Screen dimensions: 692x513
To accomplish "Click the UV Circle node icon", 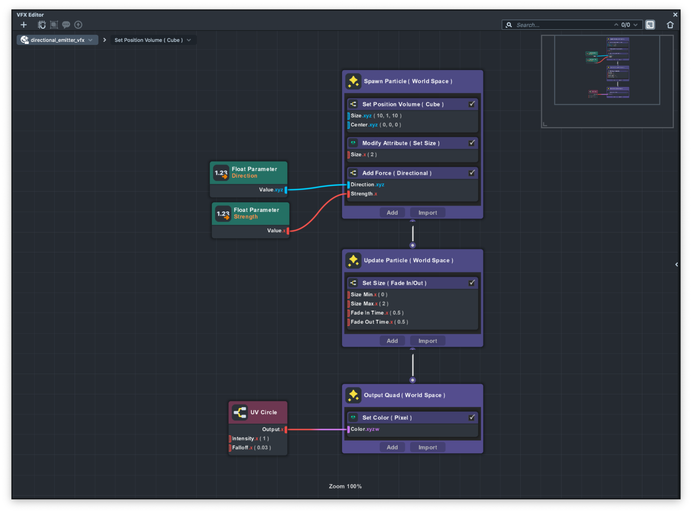I will (240, 412).
